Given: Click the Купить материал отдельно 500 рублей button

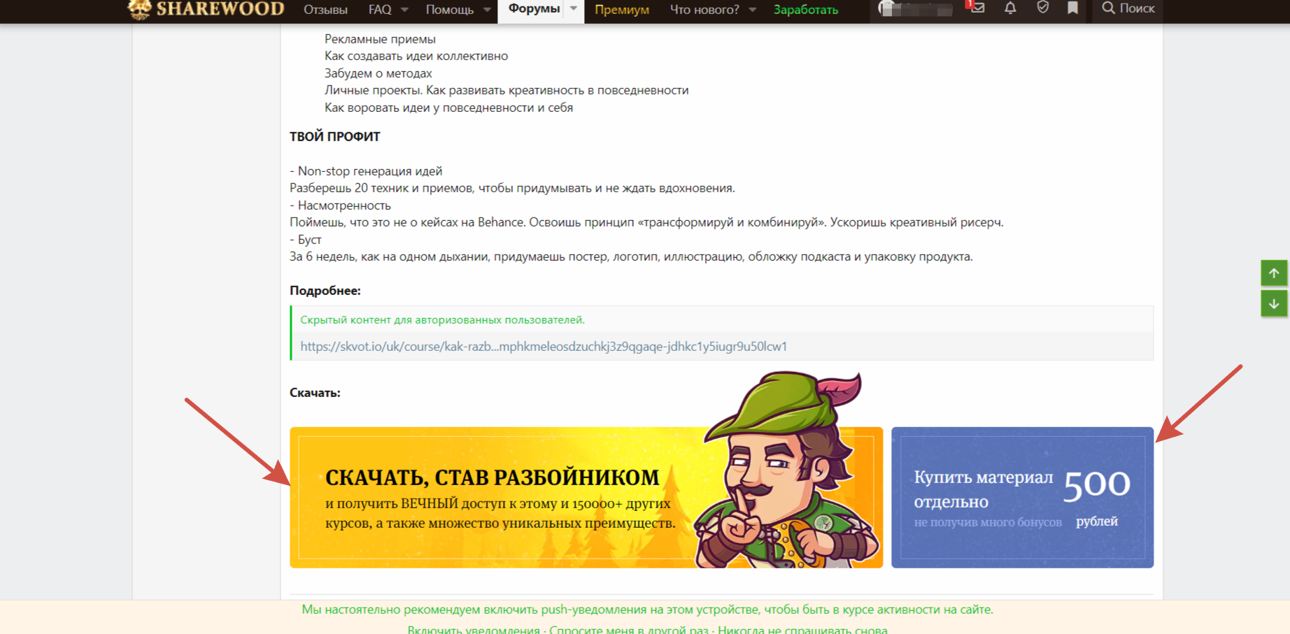Looking at the screenshot, I should 1022,497.
